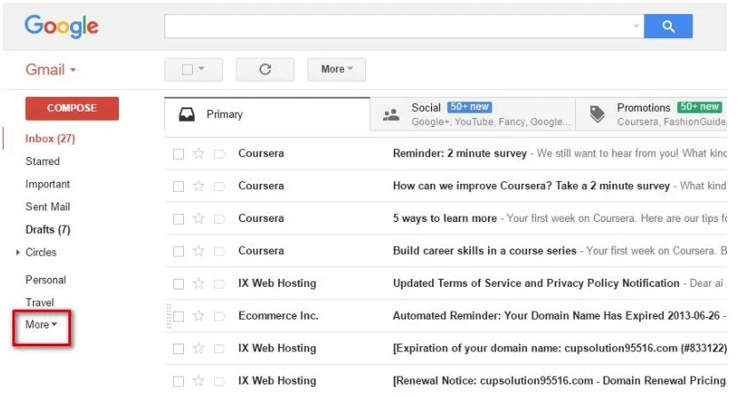Click the Google logo
Image resolution: width=743 pixels, height=396 pixels.
click(x=61, y=27)
